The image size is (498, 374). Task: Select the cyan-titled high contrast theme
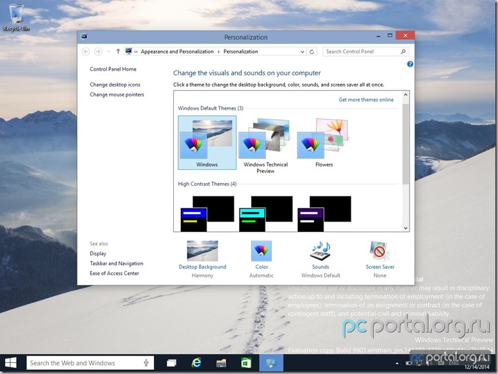tap(266, 213)
